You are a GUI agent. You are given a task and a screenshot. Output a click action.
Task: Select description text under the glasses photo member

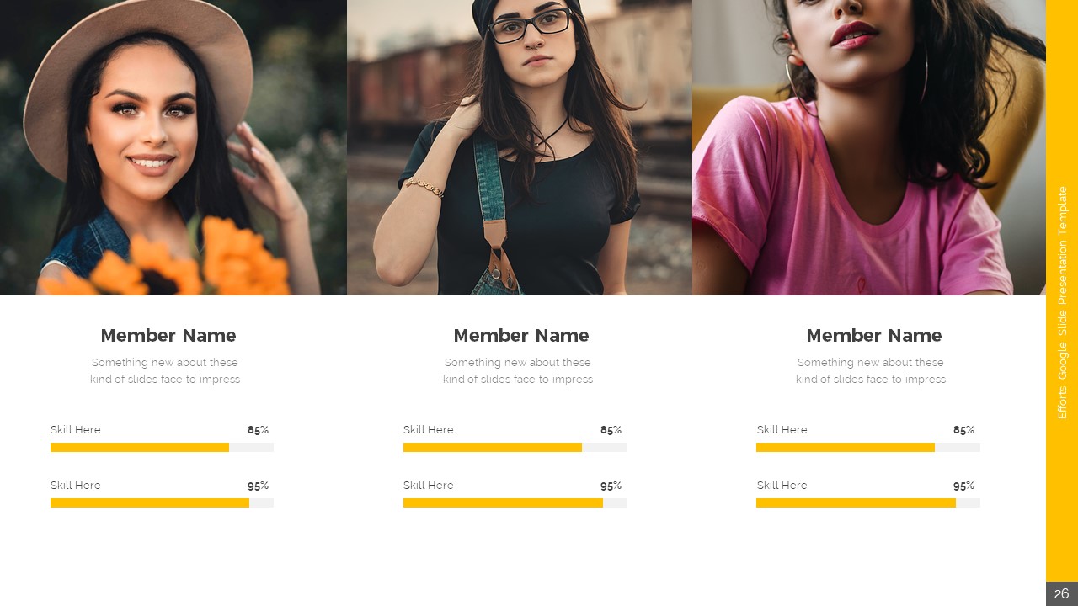pos(518,371)
